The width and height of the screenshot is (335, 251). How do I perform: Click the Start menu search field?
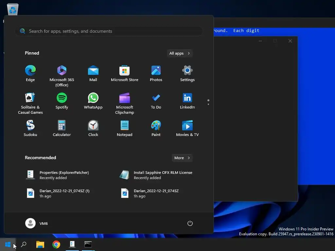pyautogui.click(x=109, y=31)
